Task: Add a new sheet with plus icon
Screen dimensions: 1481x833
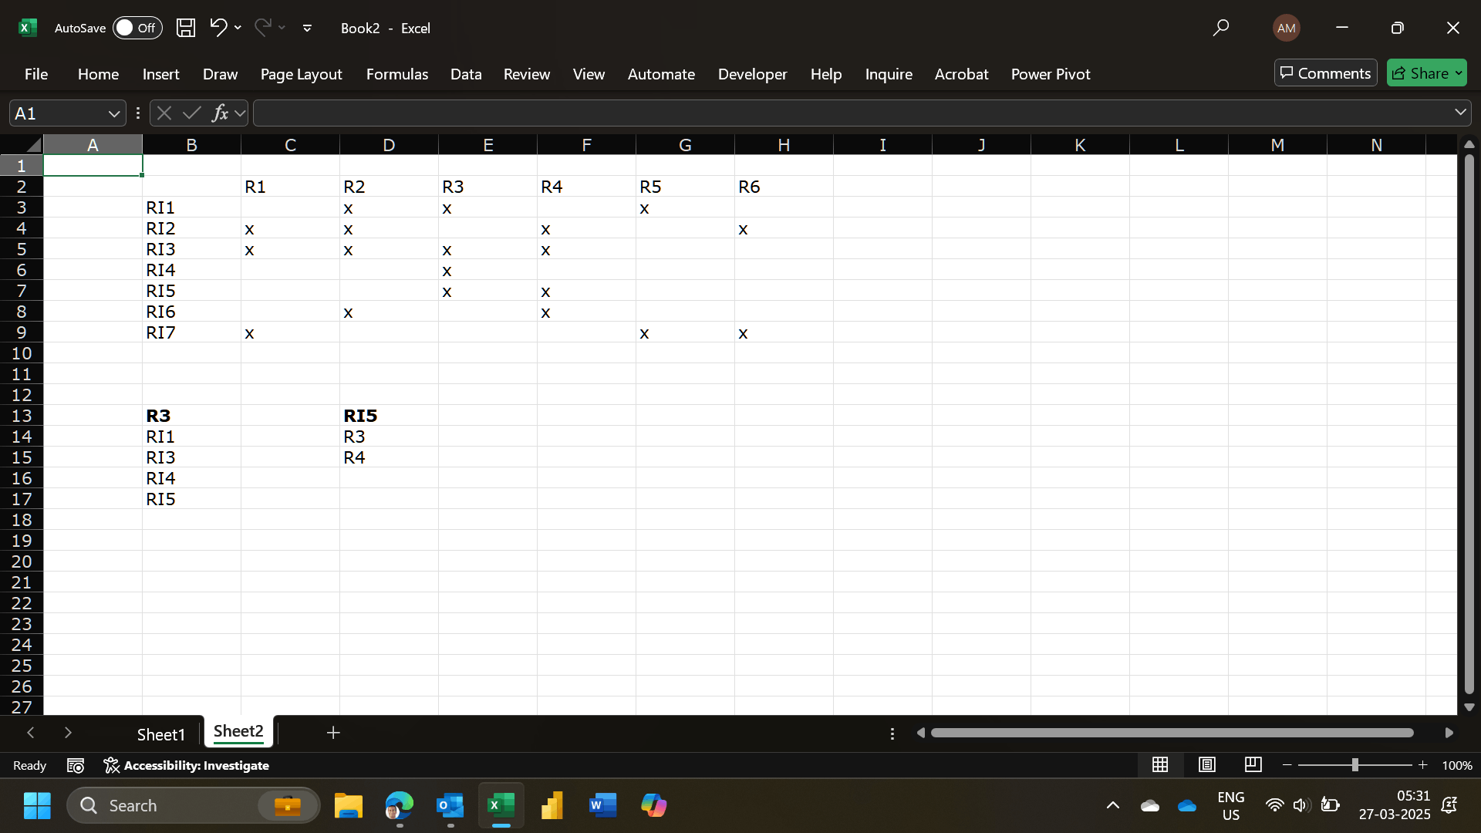Action: click(x=333, y=733)
